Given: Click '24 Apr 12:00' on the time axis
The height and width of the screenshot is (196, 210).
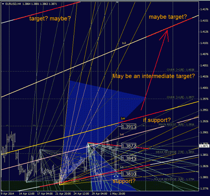Looking at the screenshot, I should coord(81,194).
